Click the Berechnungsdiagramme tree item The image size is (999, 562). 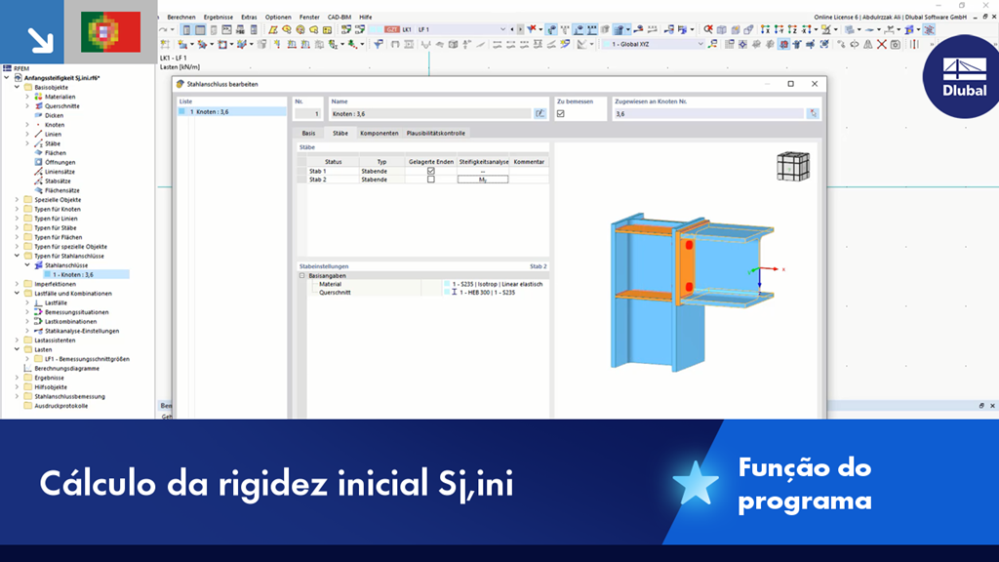tap(67, 368)
